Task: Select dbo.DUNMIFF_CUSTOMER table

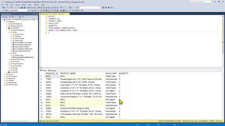Action: pyautogui.click(x=23, y=43)
